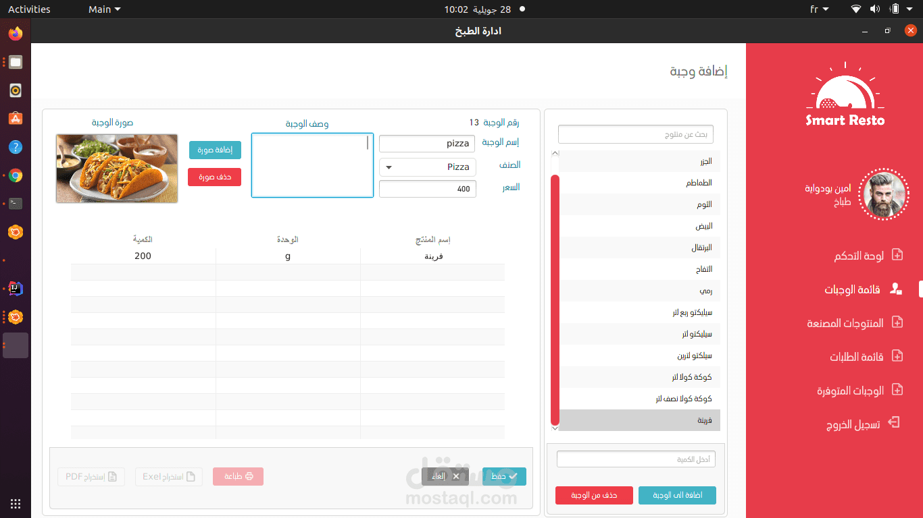Viewport: 923px width, 518px height.
Task: Open the لوحة التحكم menu item
Action: 858,256
